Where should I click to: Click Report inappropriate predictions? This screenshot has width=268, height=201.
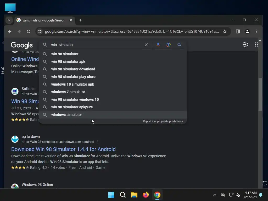click(163, 121)
